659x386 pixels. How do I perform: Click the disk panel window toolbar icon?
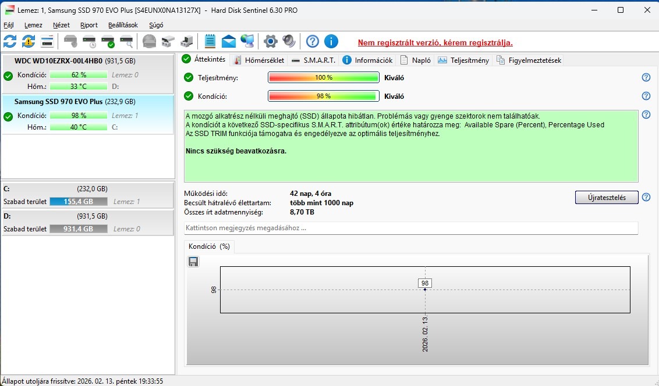pos(48,41)
